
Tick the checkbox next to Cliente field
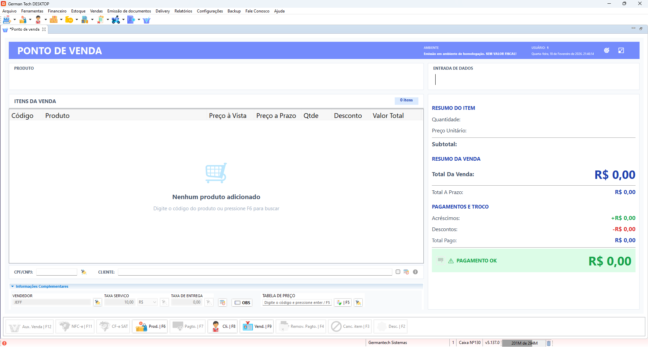click(x=398, y=272)
